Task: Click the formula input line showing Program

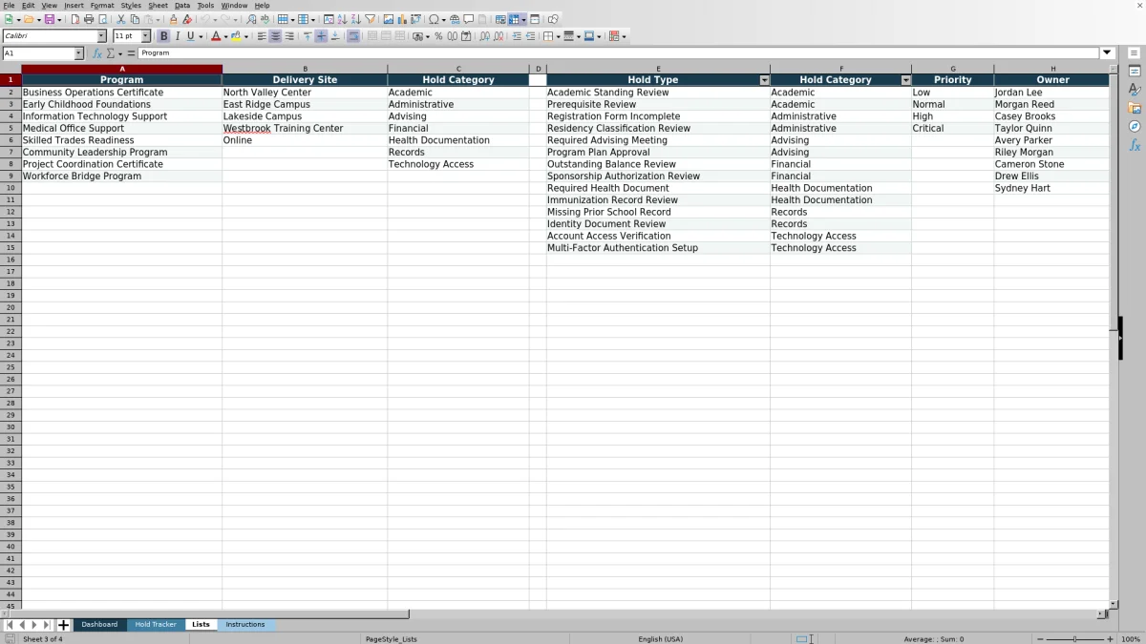Action: [x=619, y=53]
